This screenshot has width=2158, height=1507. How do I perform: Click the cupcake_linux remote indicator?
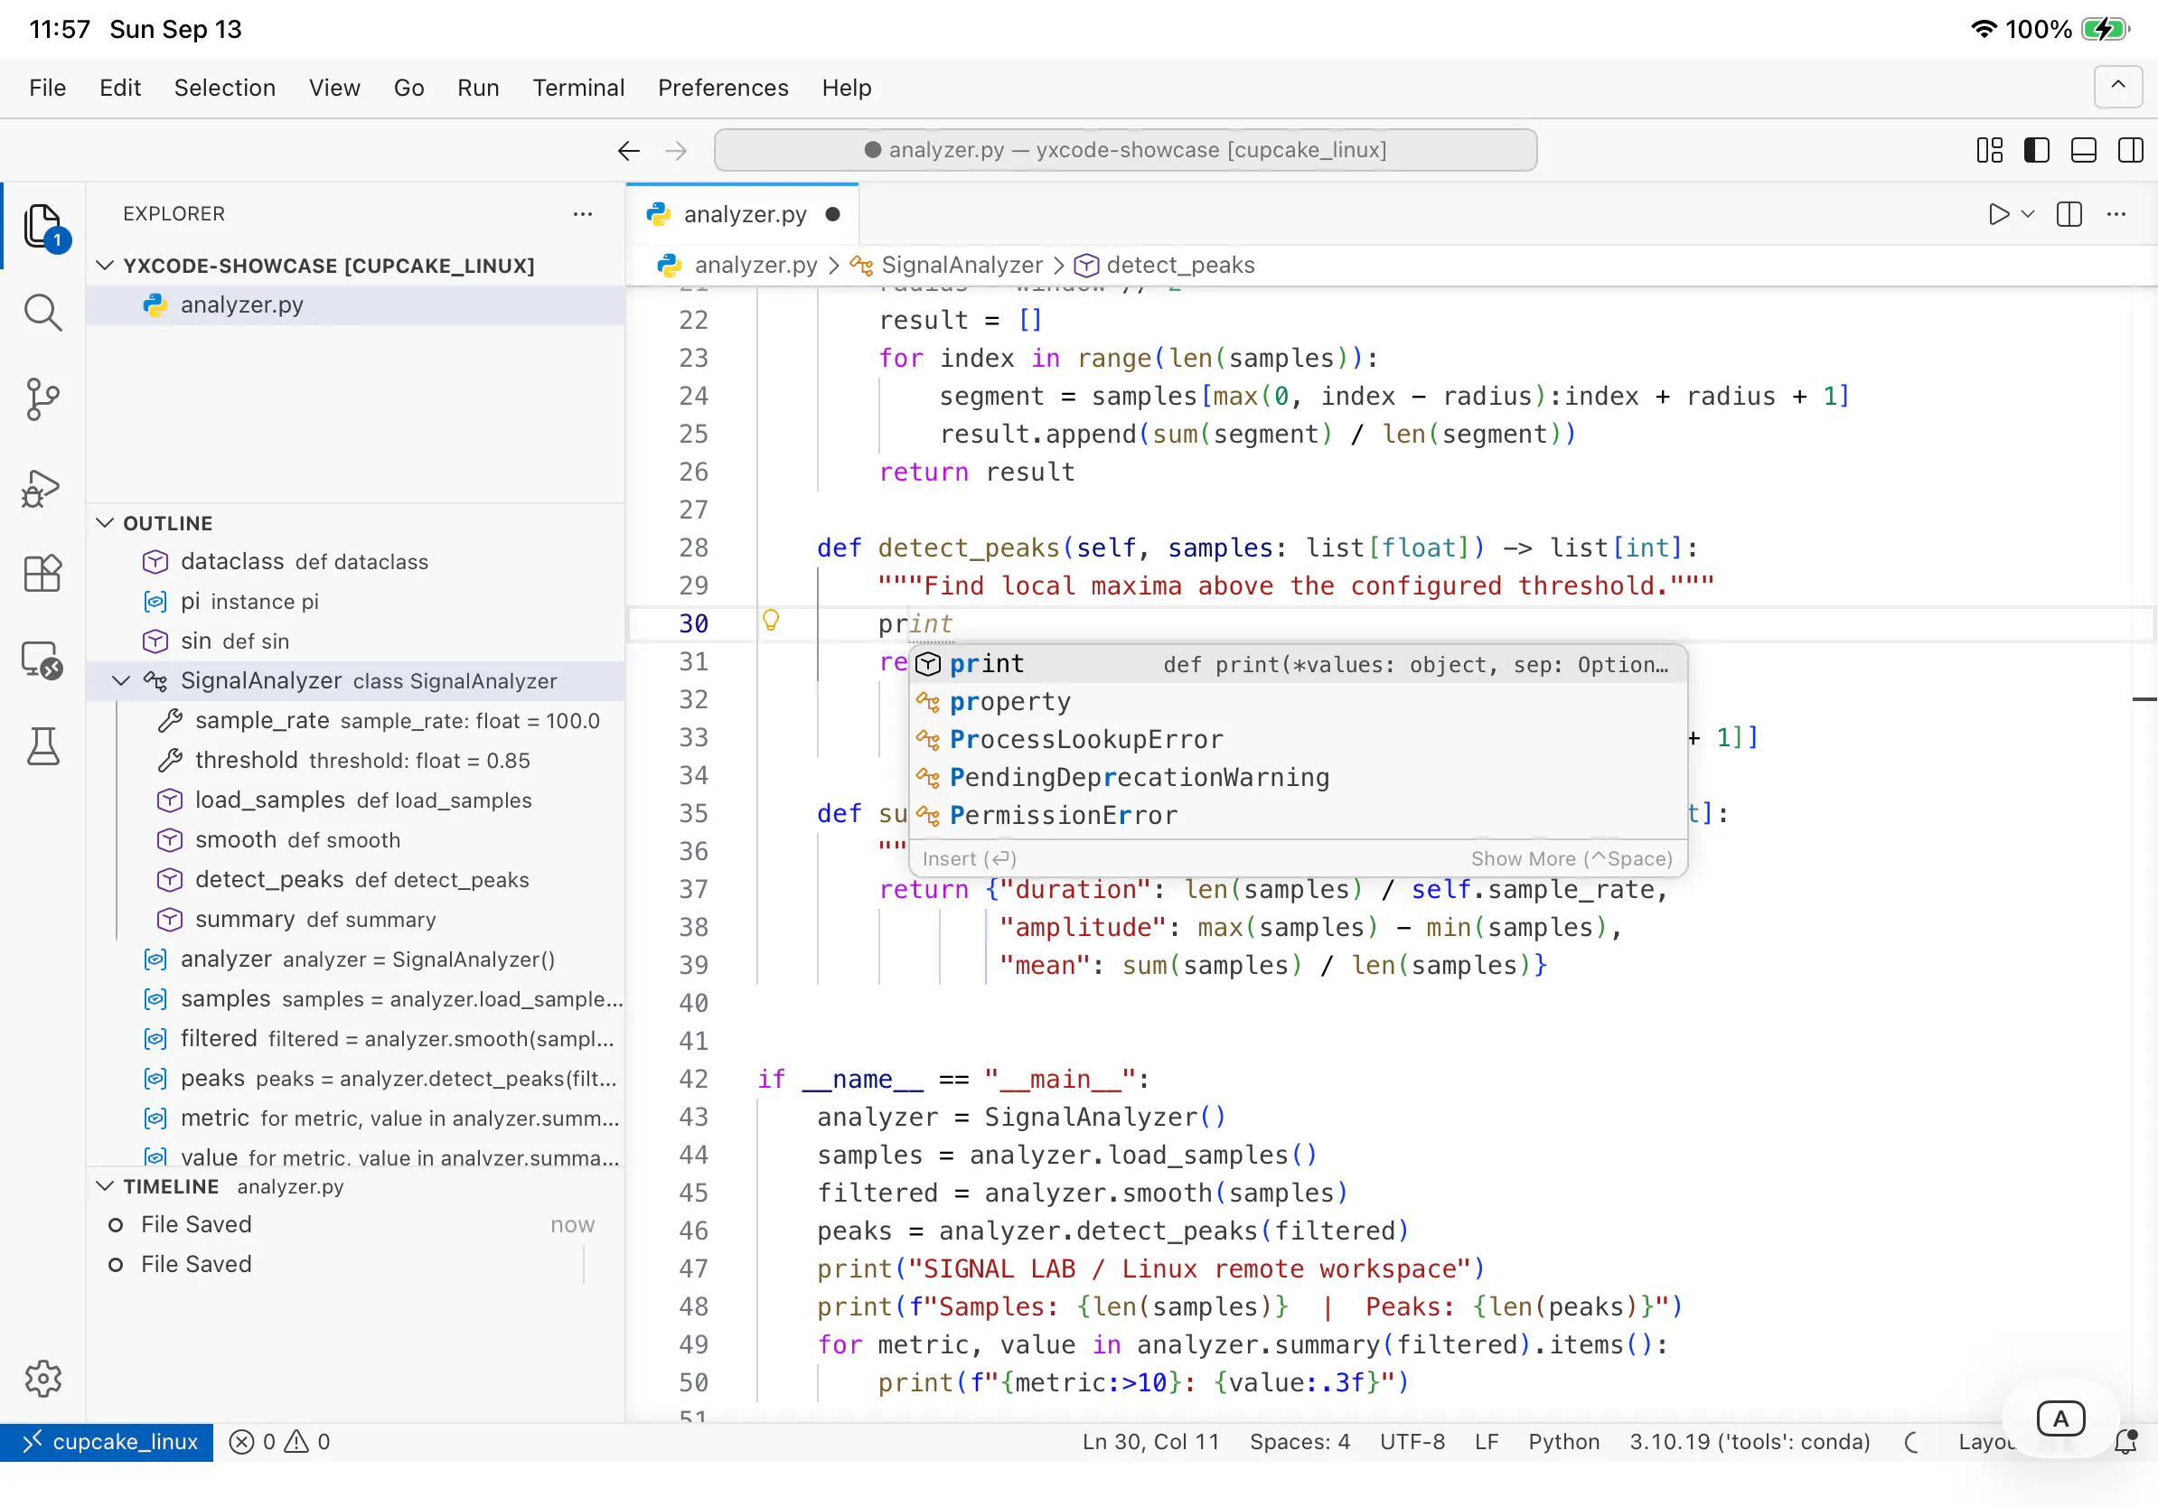[x=108, y=1441]
